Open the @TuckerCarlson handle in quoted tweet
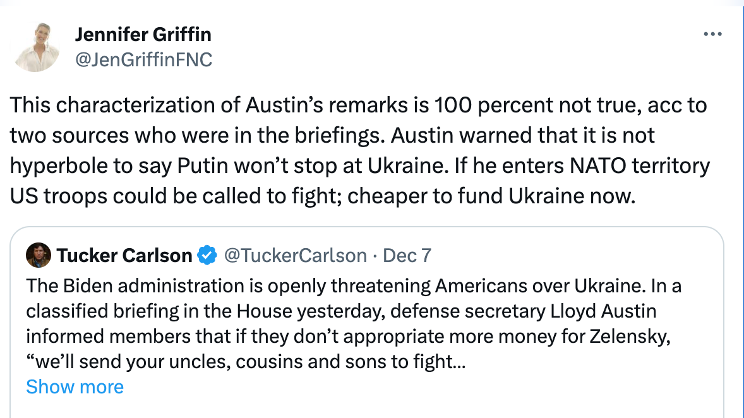Screen dimensions: 744x418 295,255
